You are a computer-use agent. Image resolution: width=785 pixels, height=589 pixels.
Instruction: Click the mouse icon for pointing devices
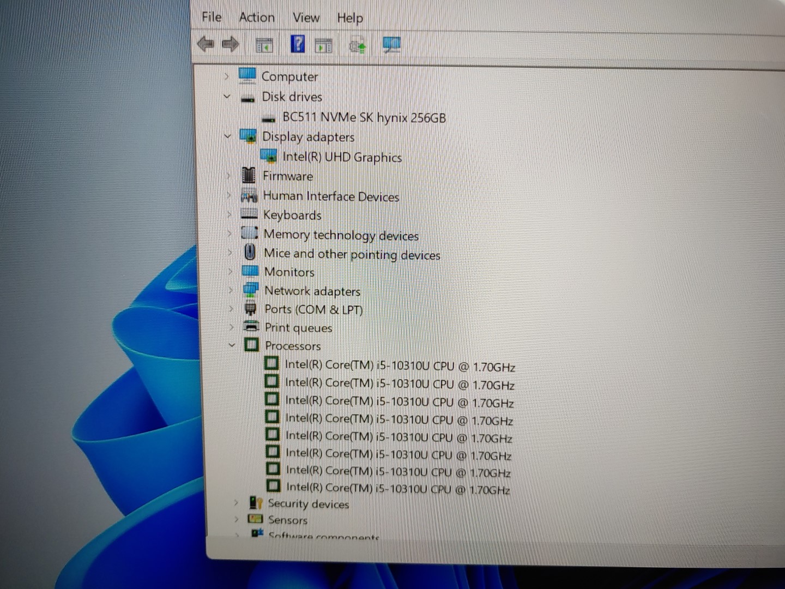250,252
